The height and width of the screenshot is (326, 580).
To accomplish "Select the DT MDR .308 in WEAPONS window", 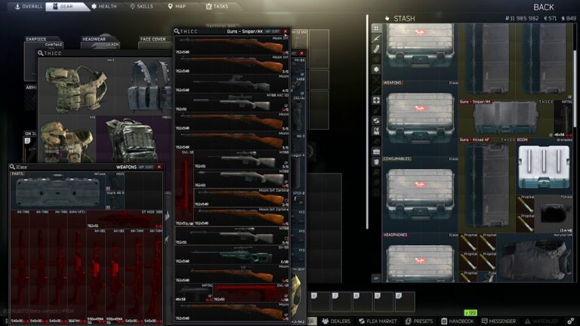I will pyautogui.click(x=125, y=219).
